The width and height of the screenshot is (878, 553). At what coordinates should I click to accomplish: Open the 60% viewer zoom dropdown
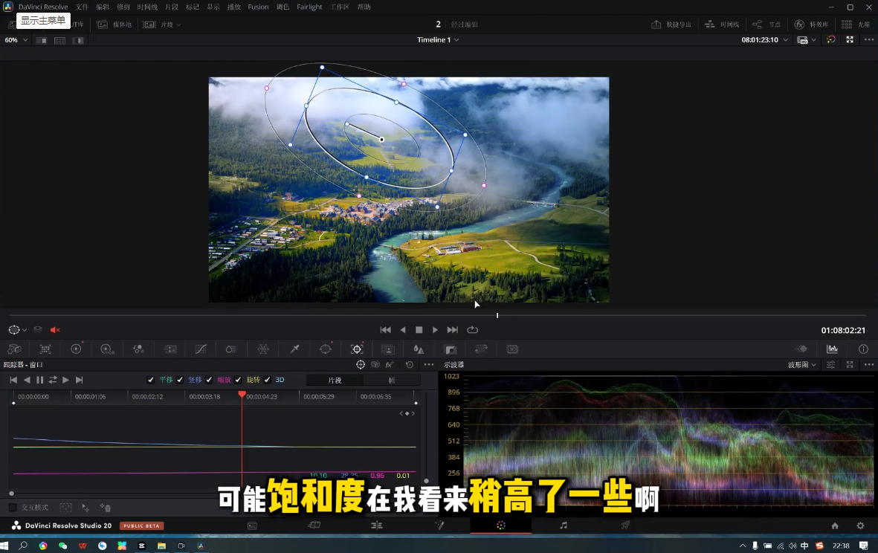[x=15, y=39]
